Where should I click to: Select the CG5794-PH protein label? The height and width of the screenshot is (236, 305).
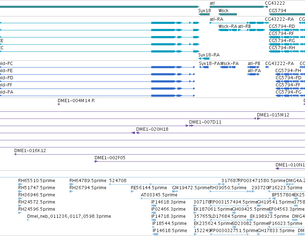point(288,71)
